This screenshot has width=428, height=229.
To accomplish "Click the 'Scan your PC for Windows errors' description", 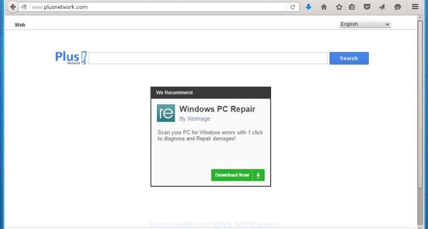I will 210,135.
